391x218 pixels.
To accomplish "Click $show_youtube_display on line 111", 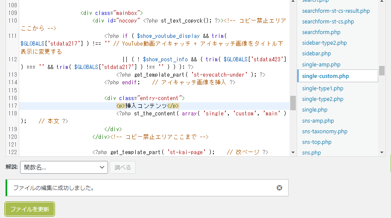I will (x=168, y=36).
